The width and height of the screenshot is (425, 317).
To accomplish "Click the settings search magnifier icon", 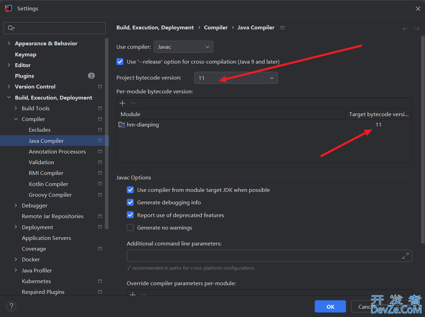I will click(x=11, y=28).
